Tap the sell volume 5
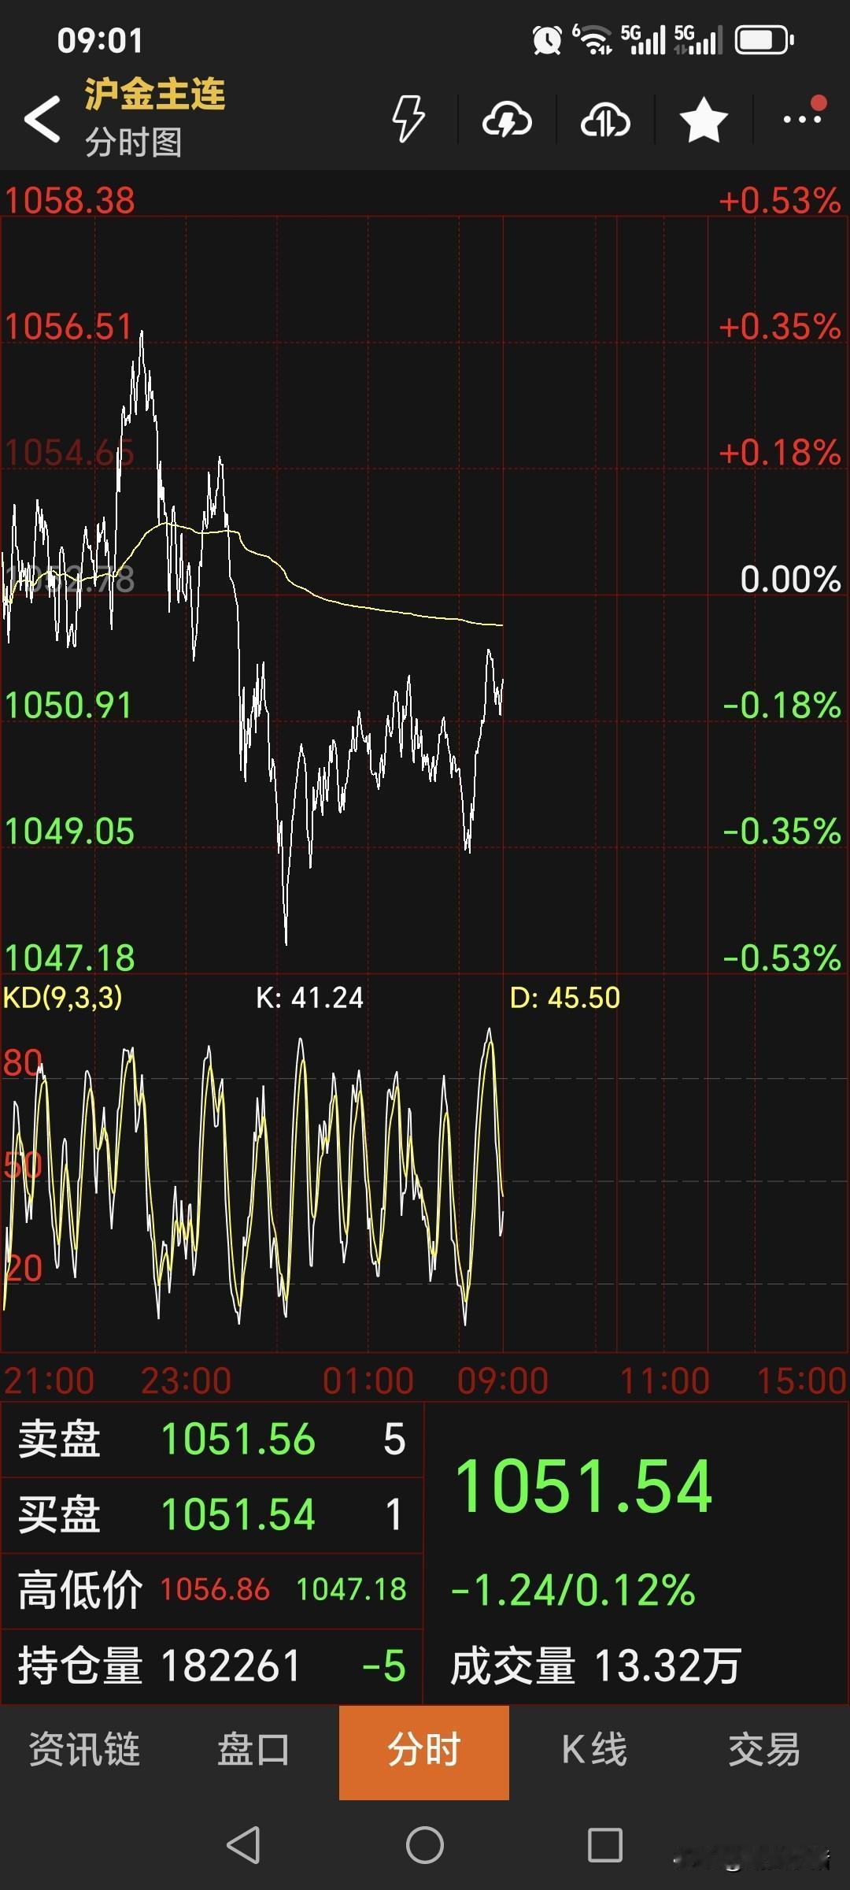Image resolution: width=850 pixels, height=1890 pixels. click(x=394, y=1439)
